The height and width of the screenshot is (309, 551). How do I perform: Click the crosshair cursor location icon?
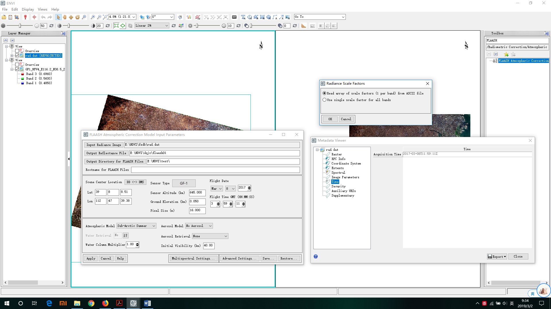(34, 17)
